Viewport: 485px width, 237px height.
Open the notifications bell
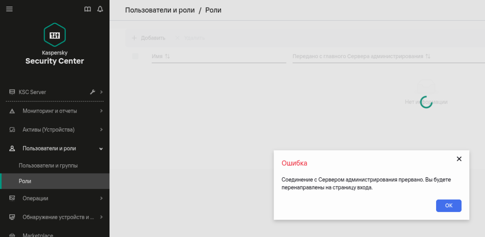[100, 9]
